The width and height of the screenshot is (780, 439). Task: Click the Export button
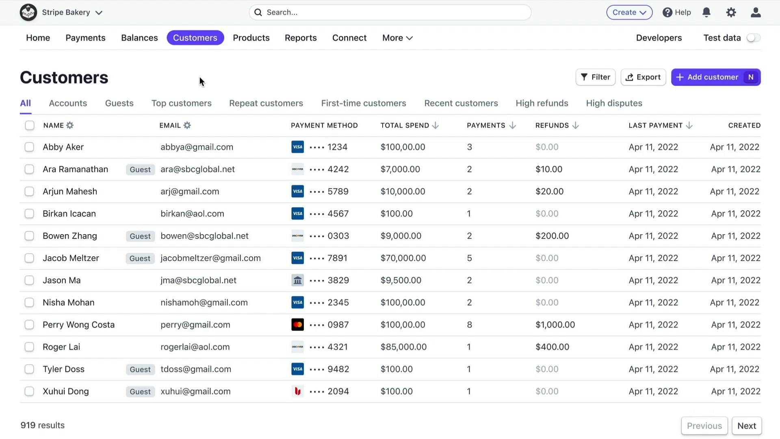point(643,77)
